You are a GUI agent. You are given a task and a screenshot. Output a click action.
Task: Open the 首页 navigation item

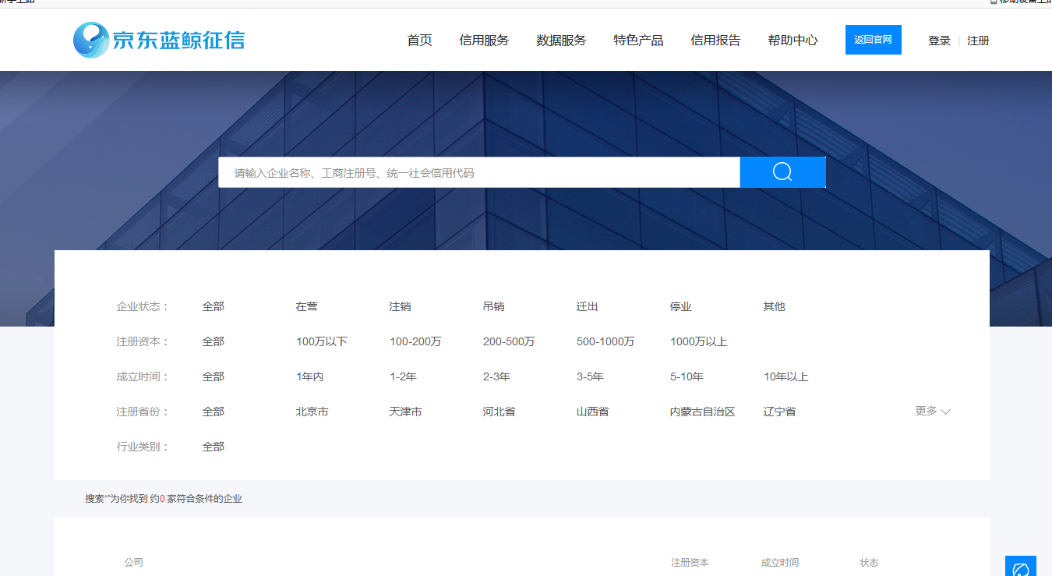click(420, 40)
